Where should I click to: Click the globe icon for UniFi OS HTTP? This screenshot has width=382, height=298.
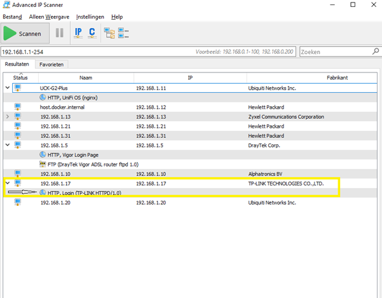(43, 97)
